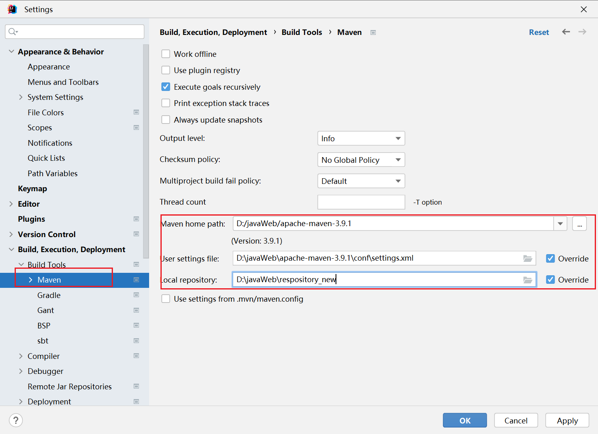Navigate back with the left arrow
The width and height of the screenshot is (598, 434).
click(566, 32)
